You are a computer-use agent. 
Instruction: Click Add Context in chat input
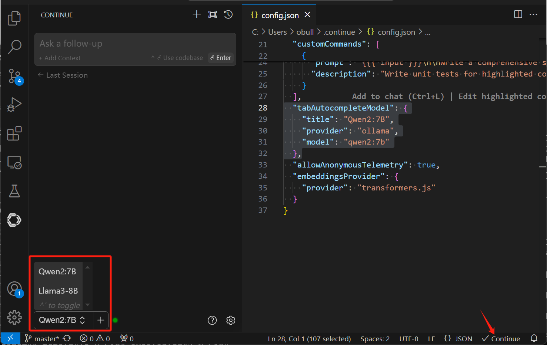click(x=60, y=58)
